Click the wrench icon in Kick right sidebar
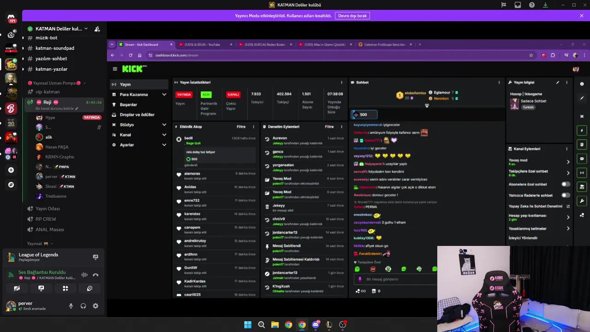Viewport: 590px width, 332px height. [582, 201]
